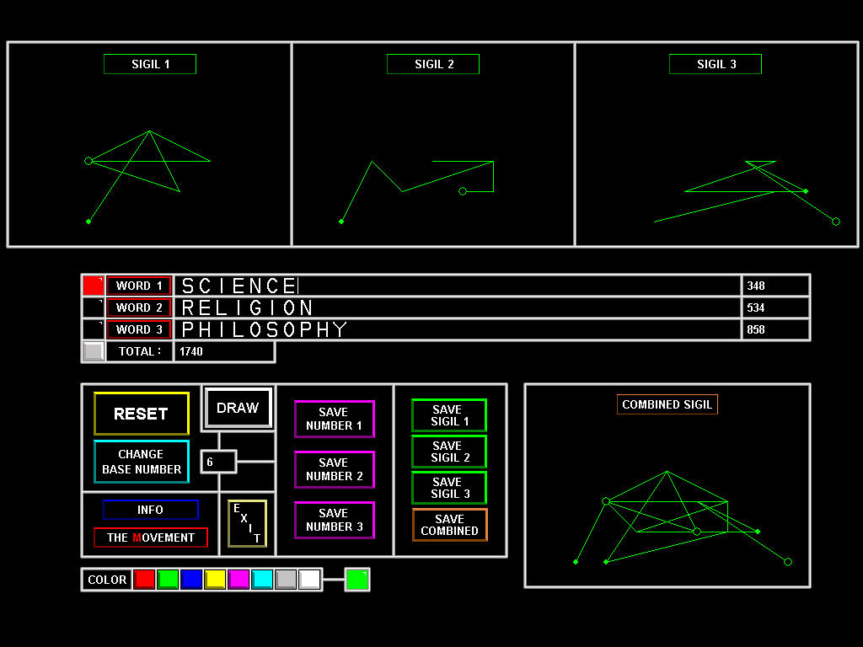
Task: Click SAVE NUMBER 1
Action: pyautogui.click(x=334, y=420)
